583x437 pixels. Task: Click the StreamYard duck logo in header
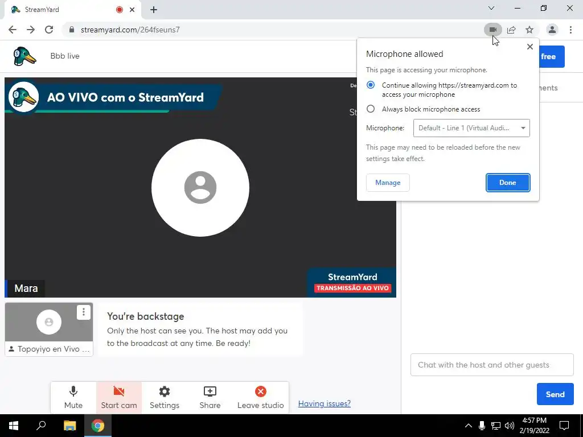tap(24, 56)
